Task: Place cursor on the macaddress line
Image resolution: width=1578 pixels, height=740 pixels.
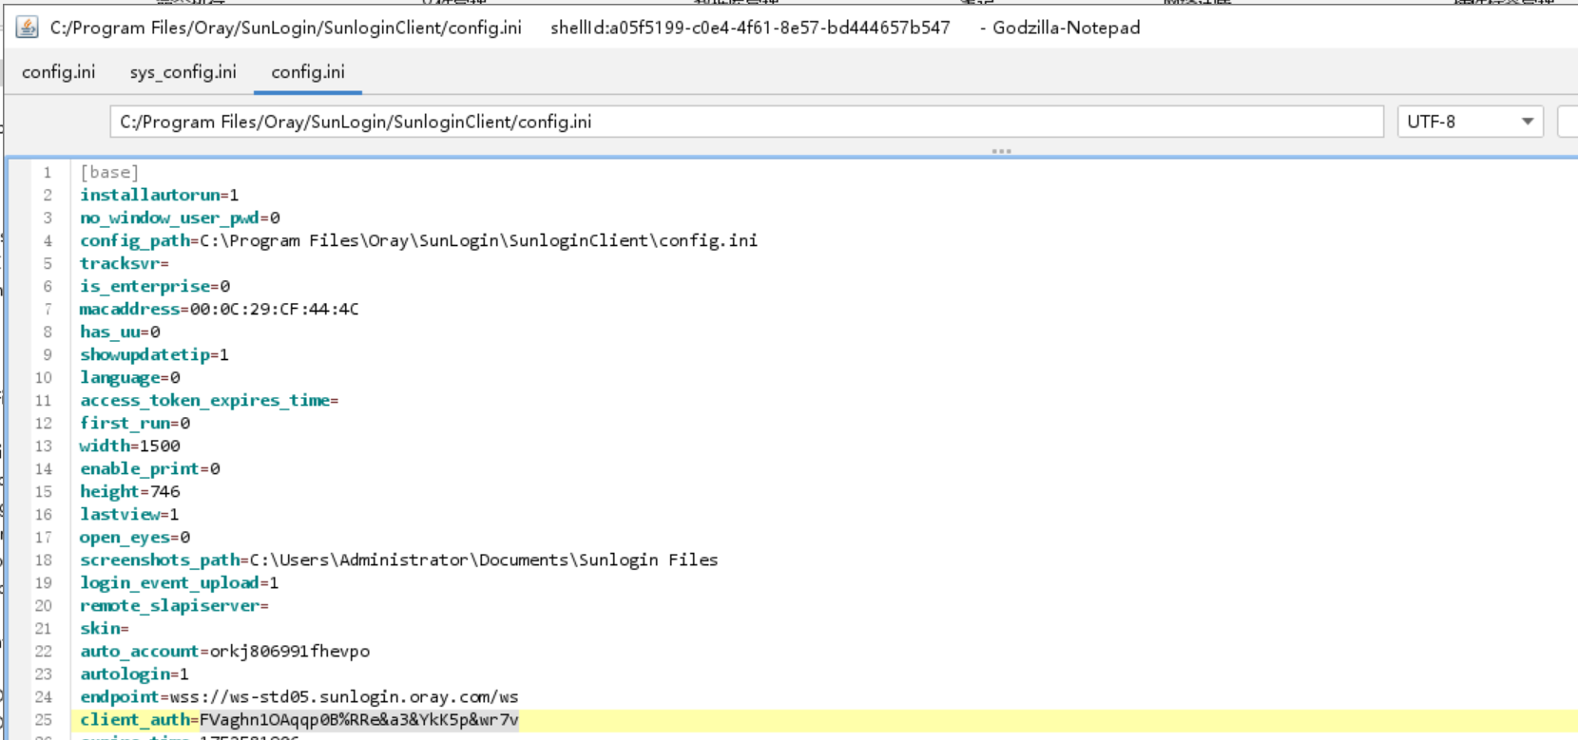Action: pyautogui.click(x=219, y=309)
